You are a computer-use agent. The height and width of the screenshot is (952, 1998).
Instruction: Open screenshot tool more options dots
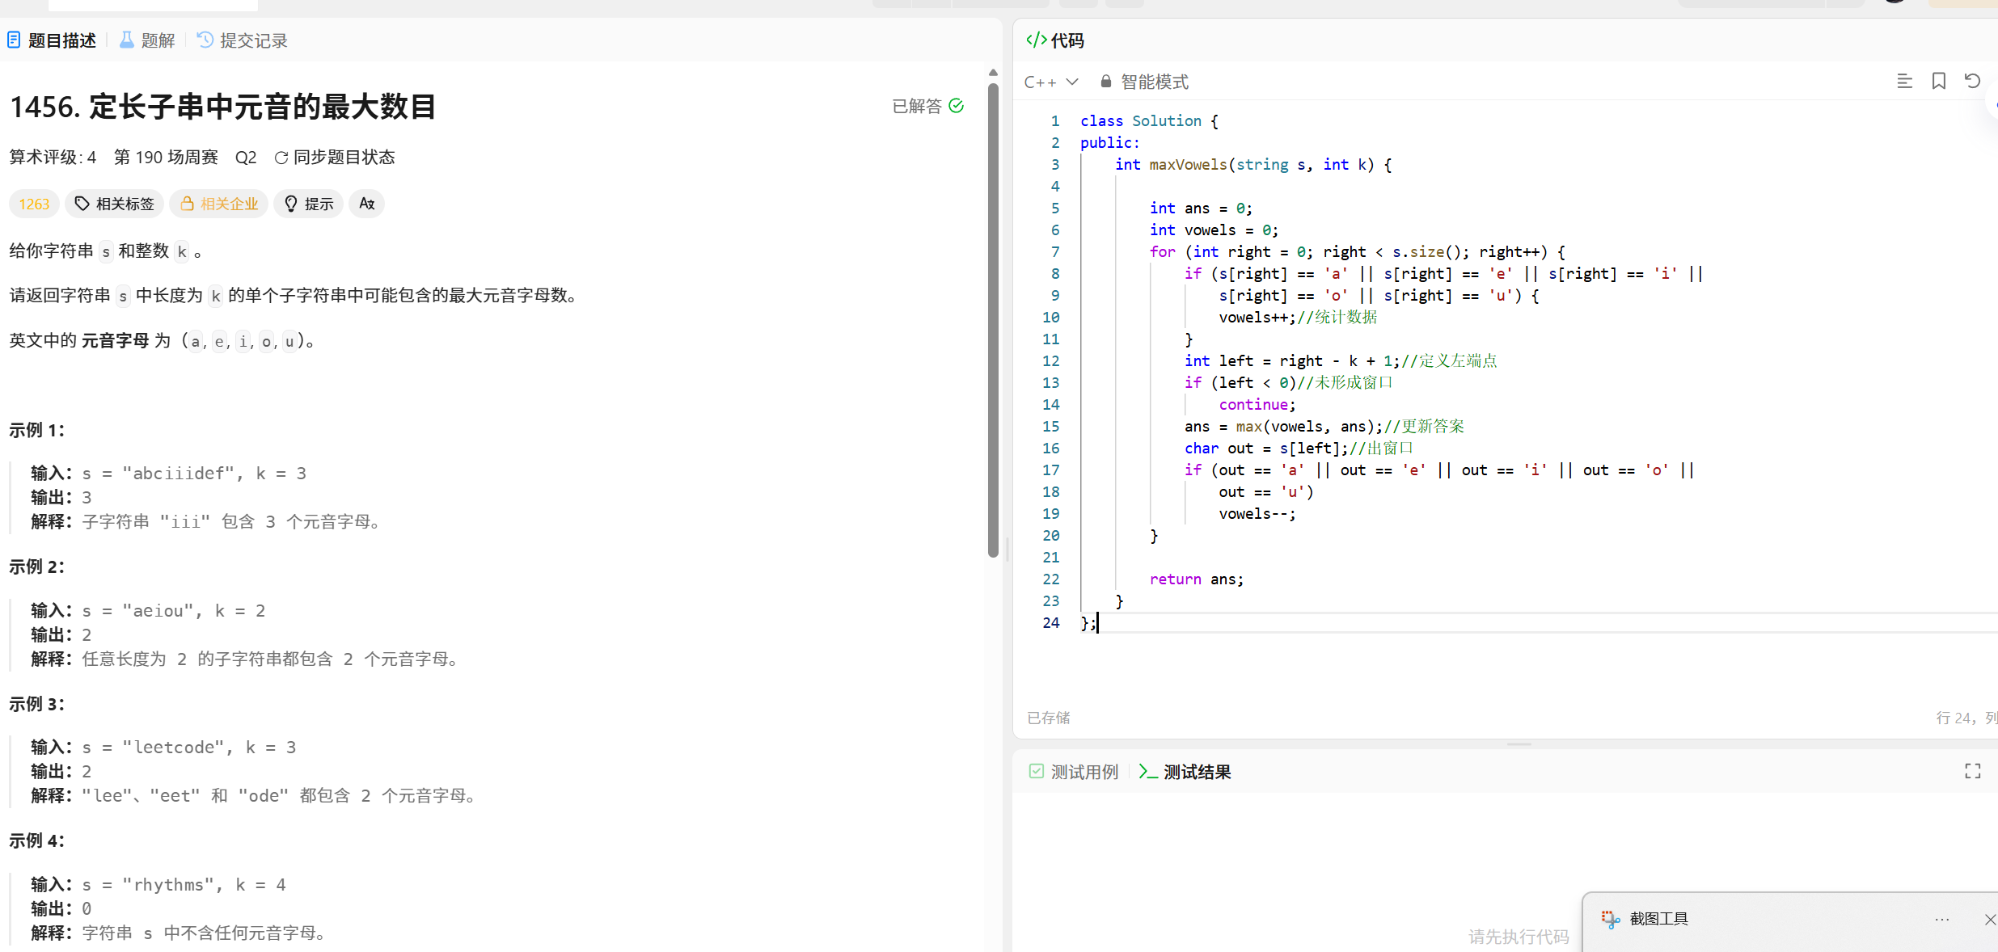tap(1942, 920)
